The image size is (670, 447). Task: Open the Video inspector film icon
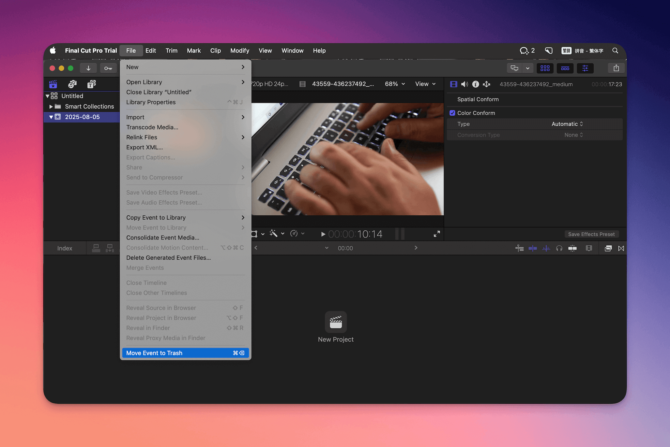(453, 84)
